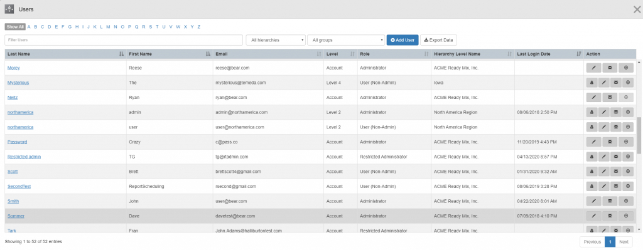Screen dimensions: 643x250
Task: Click the pencil icon for Restricted admin
Action: pyautogui.click(x=603, y=157)
